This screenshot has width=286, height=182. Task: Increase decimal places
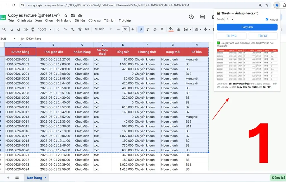click(80, 29)
